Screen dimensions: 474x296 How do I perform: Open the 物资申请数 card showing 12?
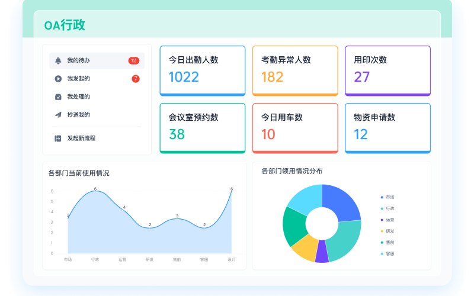click(x=387, y=128)
